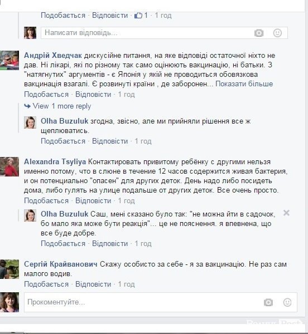Focus the Прокоментуйте comment input
Viewport: 308px width, 334px height.
point(161,302)
